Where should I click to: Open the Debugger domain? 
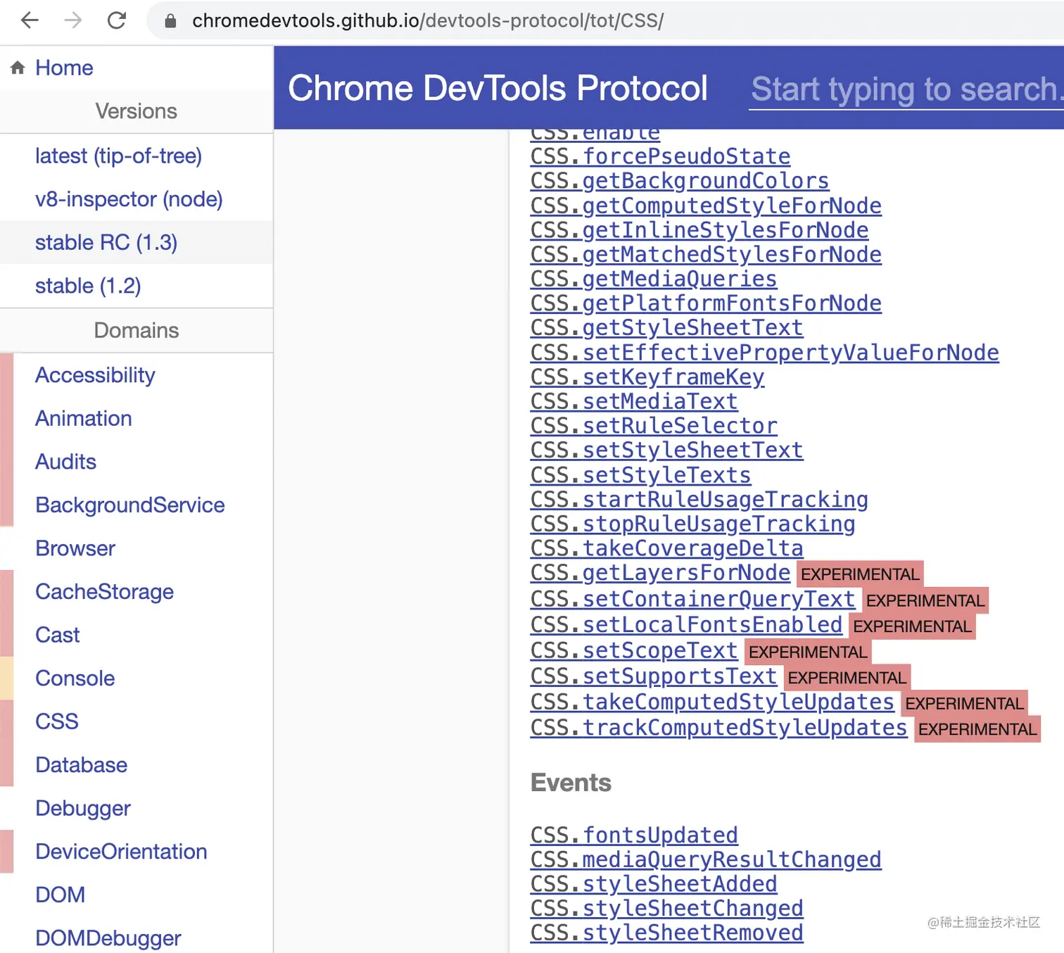click(83, 809)
